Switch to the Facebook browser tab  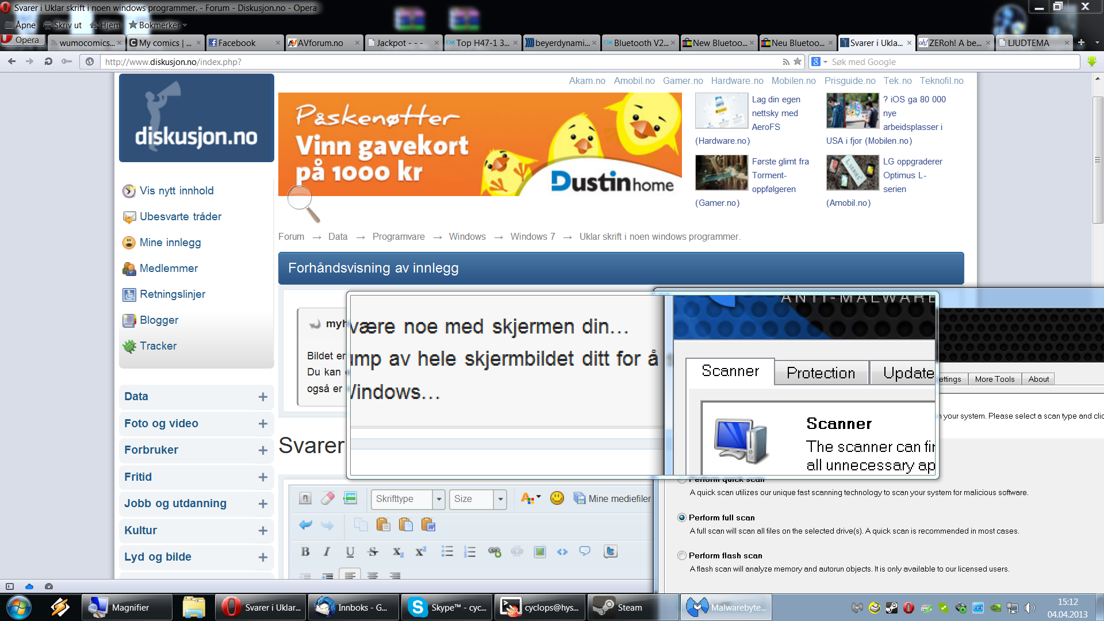(x=244, y=43)
